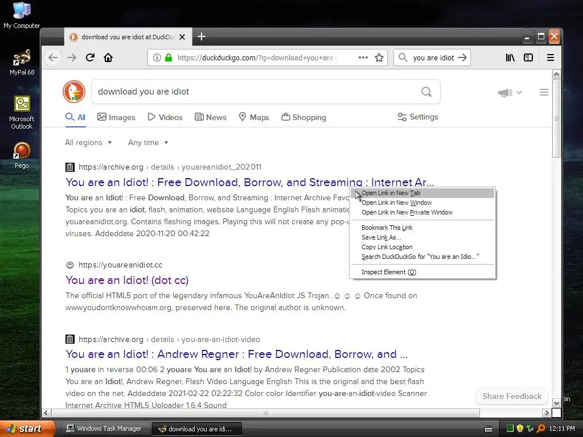This screenshot has height=437, width=583.
Task: Close the DuckDuckGo search tab
Action: (x=182, y=37)
